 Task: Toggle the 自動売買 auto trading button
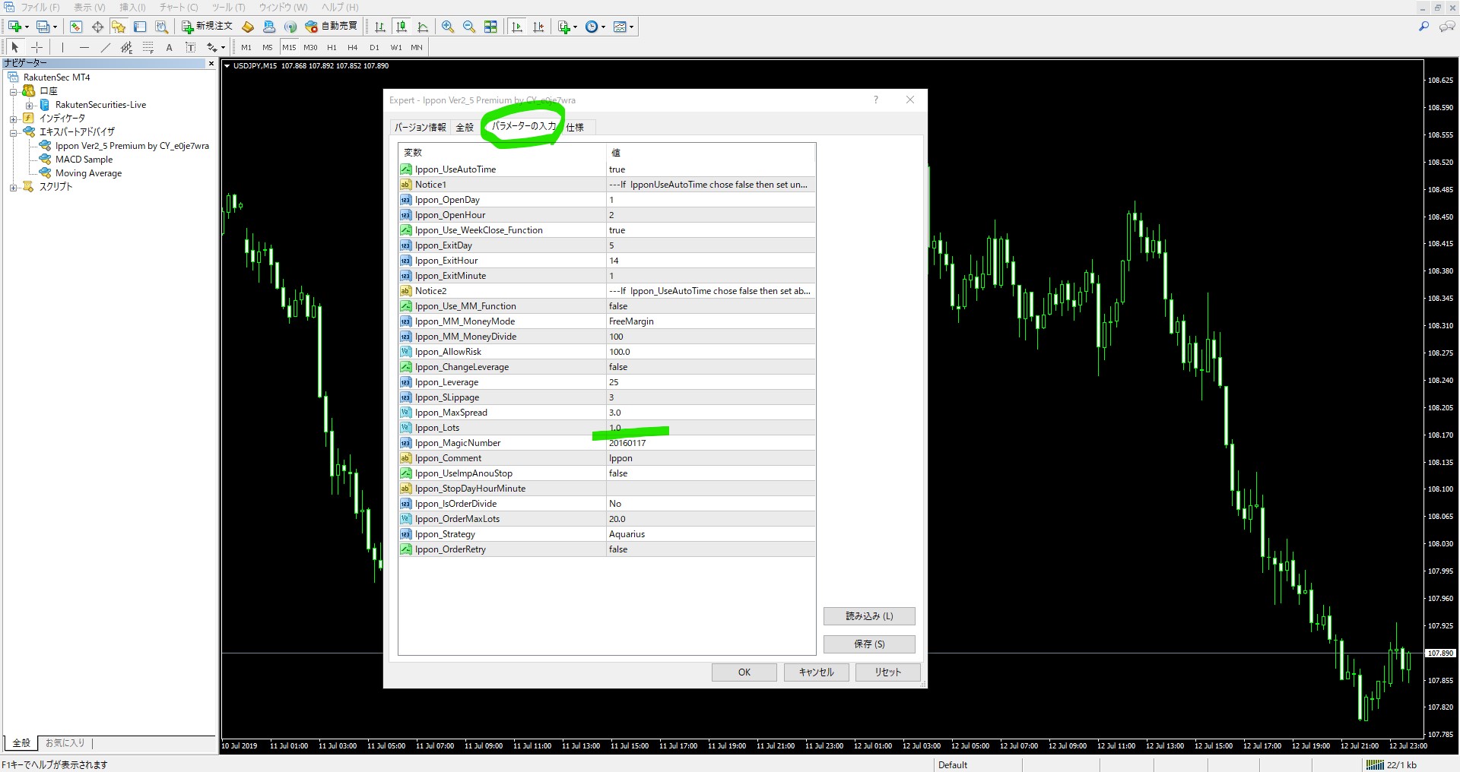point(331,27)
